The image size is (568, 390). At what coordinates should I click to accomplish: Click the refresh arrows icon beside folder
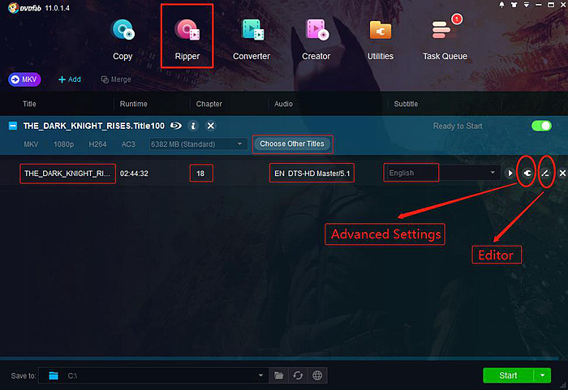point(298,375)
